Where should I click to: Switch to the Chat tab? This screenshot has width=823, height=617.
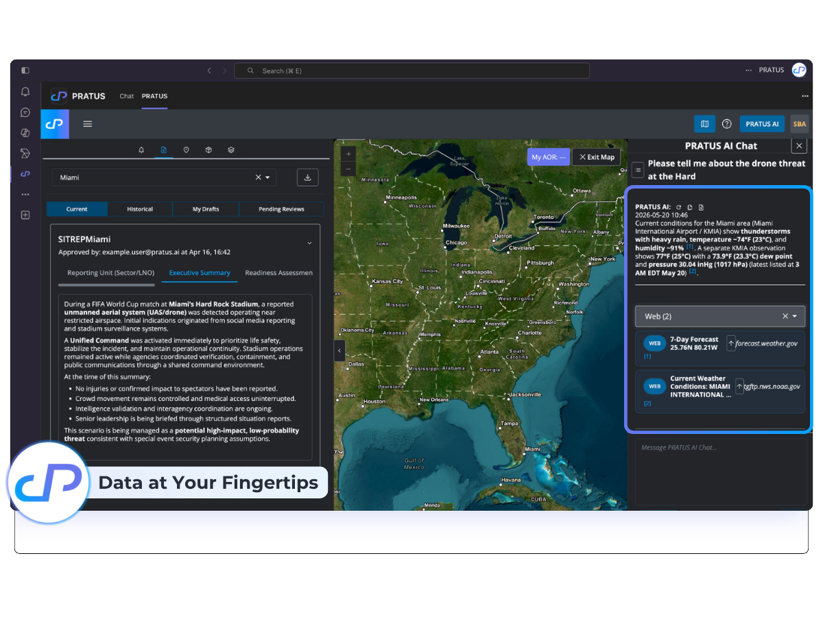127,96
